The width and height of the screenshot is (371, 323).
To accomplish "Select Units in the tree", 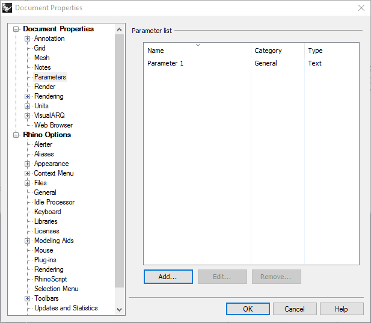I will [41, 106].
